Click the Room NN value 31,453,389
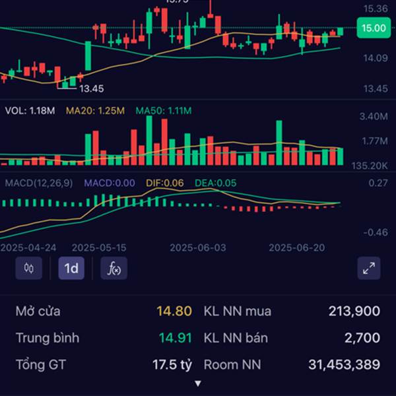 (345, 365)
